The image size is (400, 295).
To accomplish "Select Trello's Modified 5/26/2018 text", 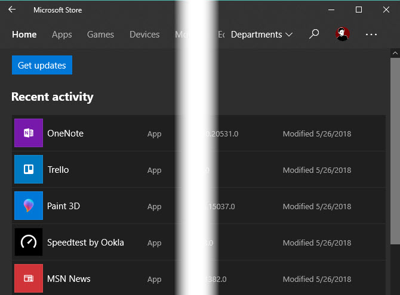I will (317, 170).
